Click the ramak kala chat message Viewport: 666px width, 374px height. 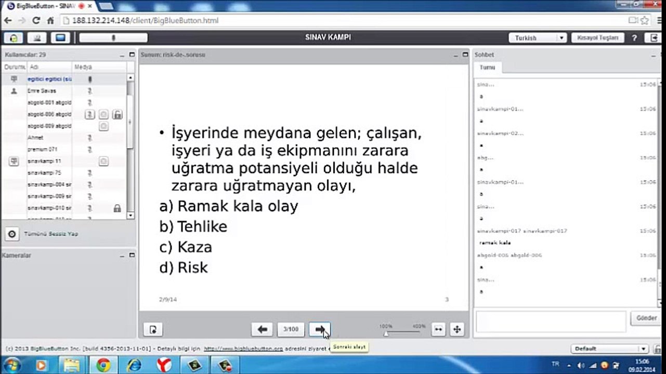click(x=495, y=243)
